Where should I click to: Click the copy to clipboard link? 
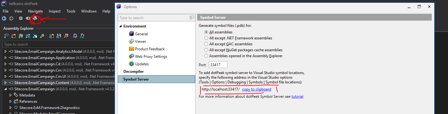[256, 89]
